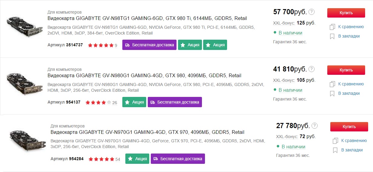Click В наличии status for GTX 980 Ti
The image size is (373, 172).
click(290, 33)
